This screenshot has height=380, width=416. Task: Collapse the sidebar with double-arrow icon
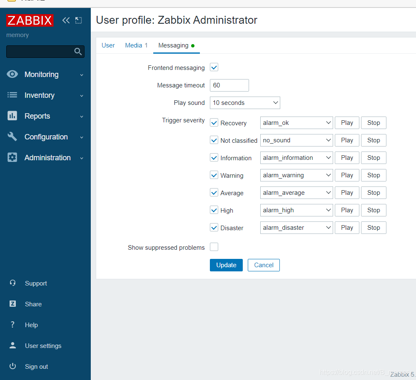[x=66, y=20]
